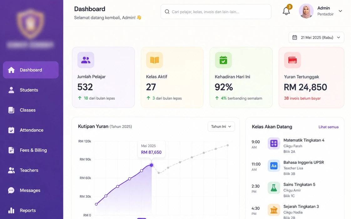Click the Teacher Lisa name
This screenshot has height=219, width=351.
pos(293,168)
